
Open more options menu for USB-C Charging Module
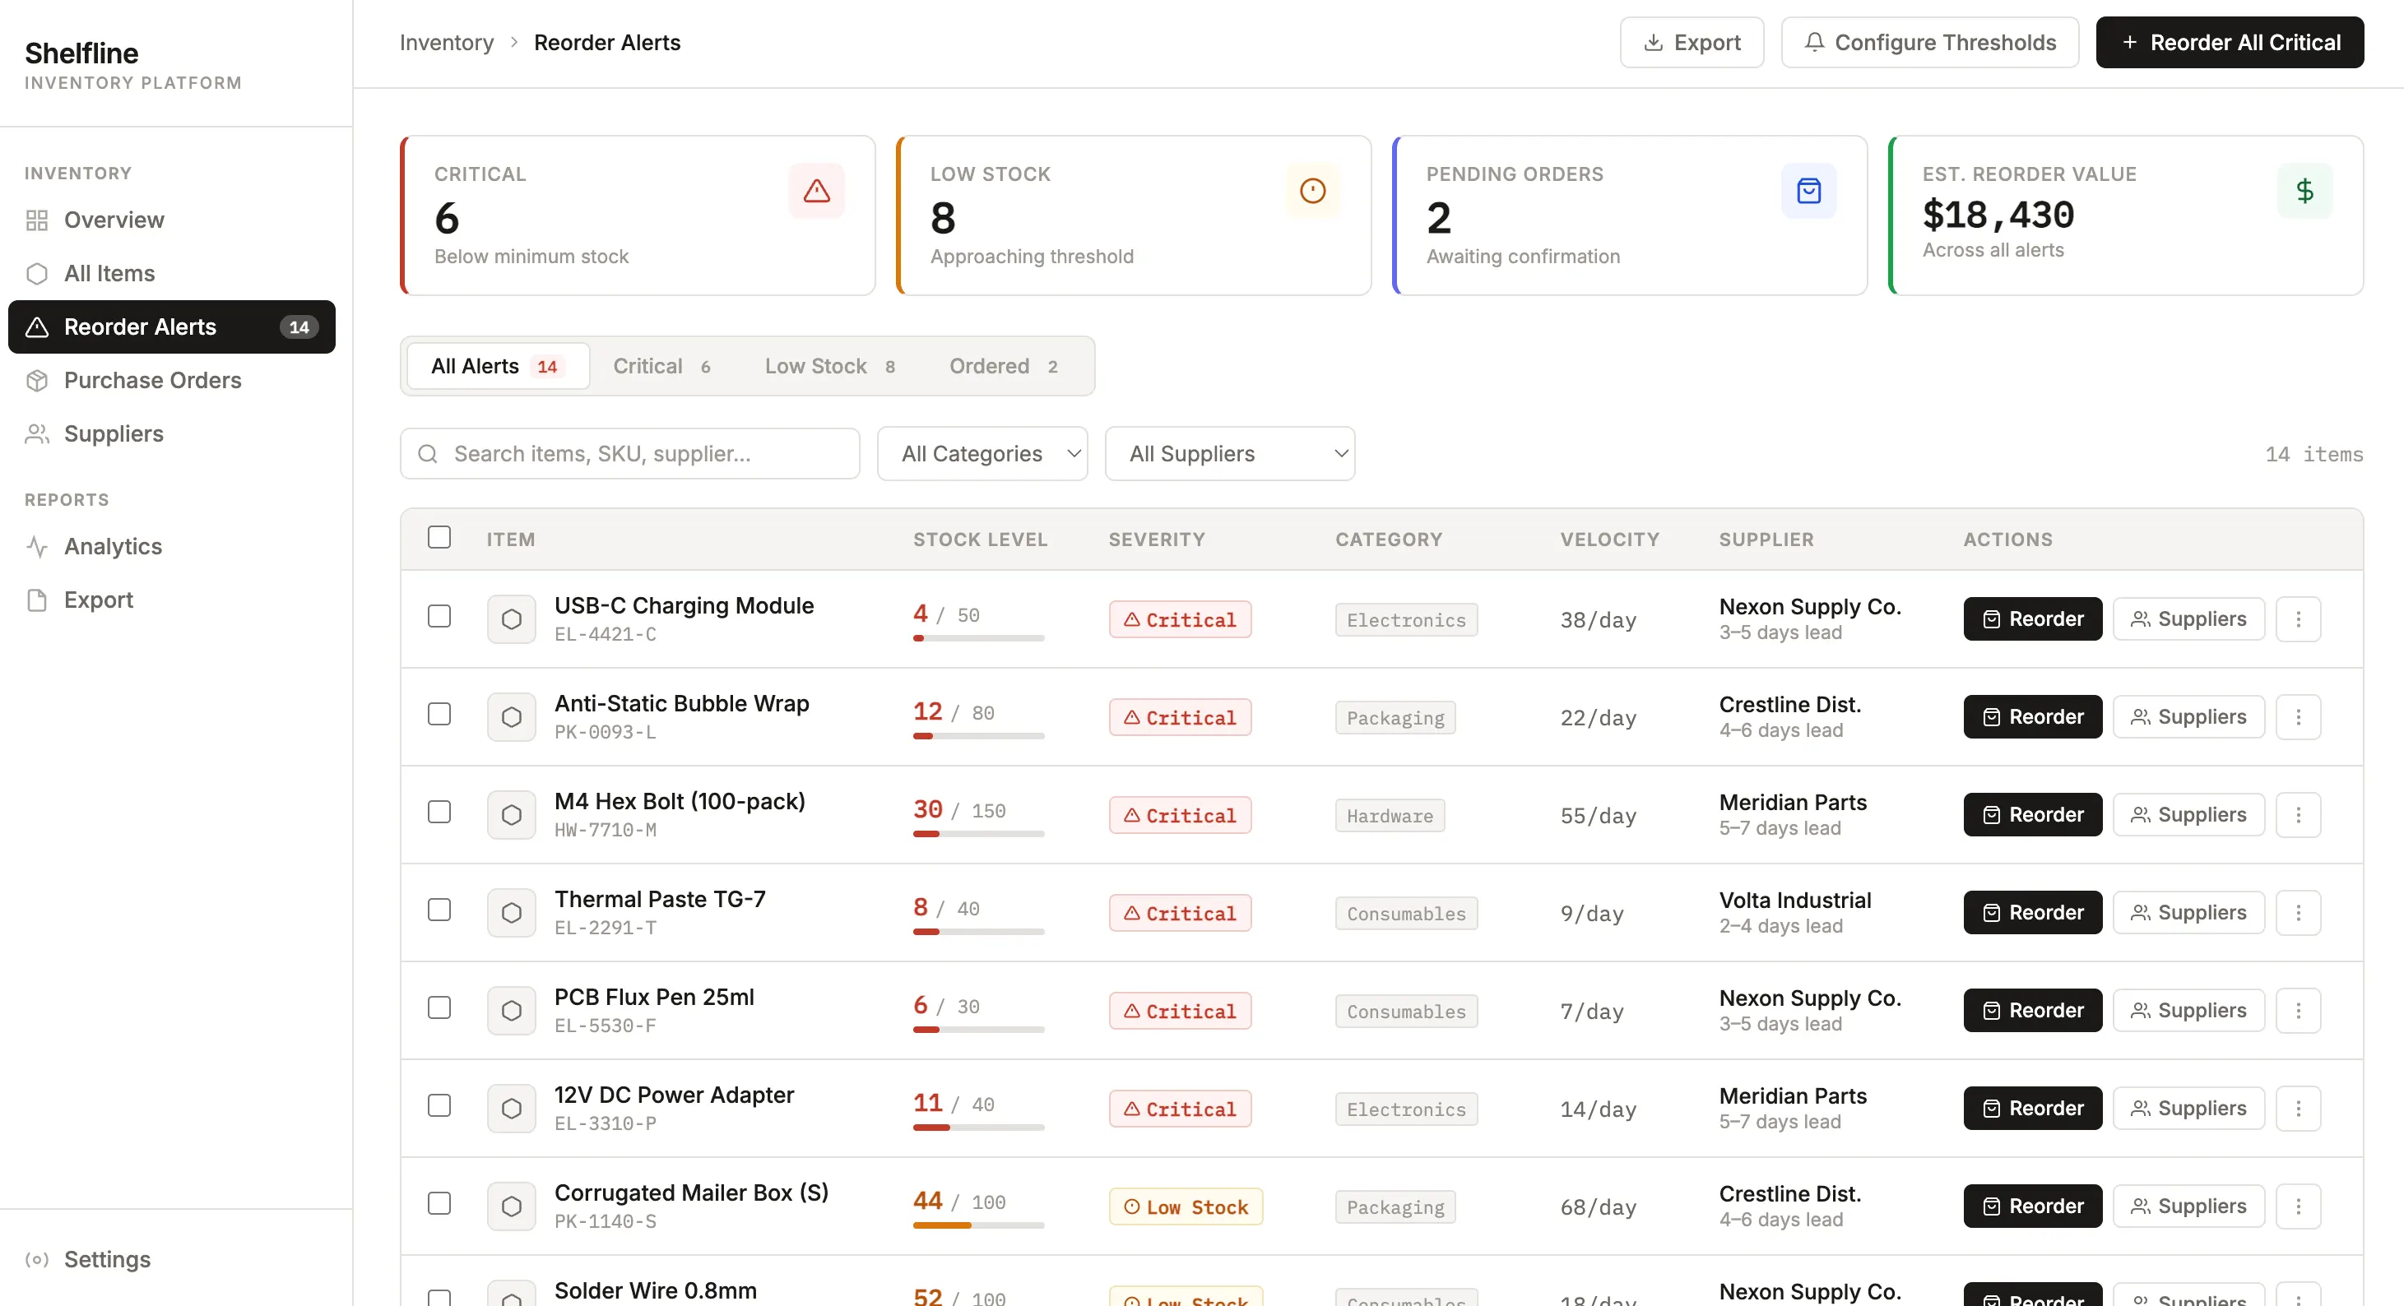tap(2298, 619)
